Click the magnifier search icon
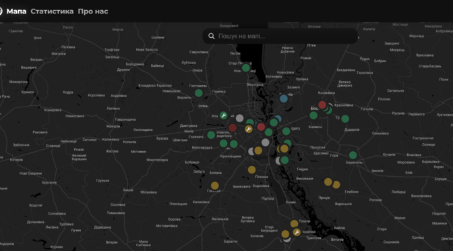Viewport: 453px width, 251px height. 212,36
